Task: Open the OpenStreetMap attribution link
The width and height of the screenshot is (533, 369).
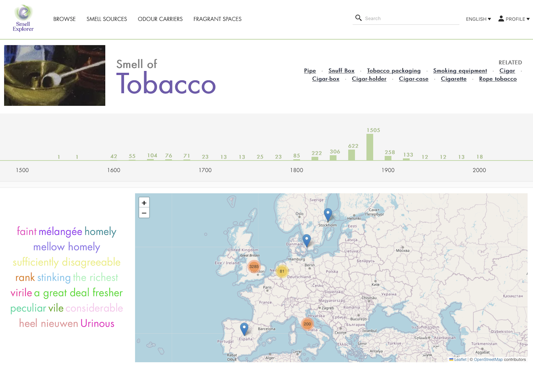Action: pos(488,360)
